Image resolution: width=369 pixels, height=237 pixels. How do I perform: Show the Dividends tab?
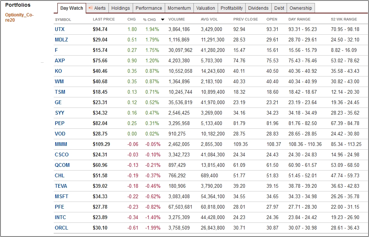(x=258, y=8)
